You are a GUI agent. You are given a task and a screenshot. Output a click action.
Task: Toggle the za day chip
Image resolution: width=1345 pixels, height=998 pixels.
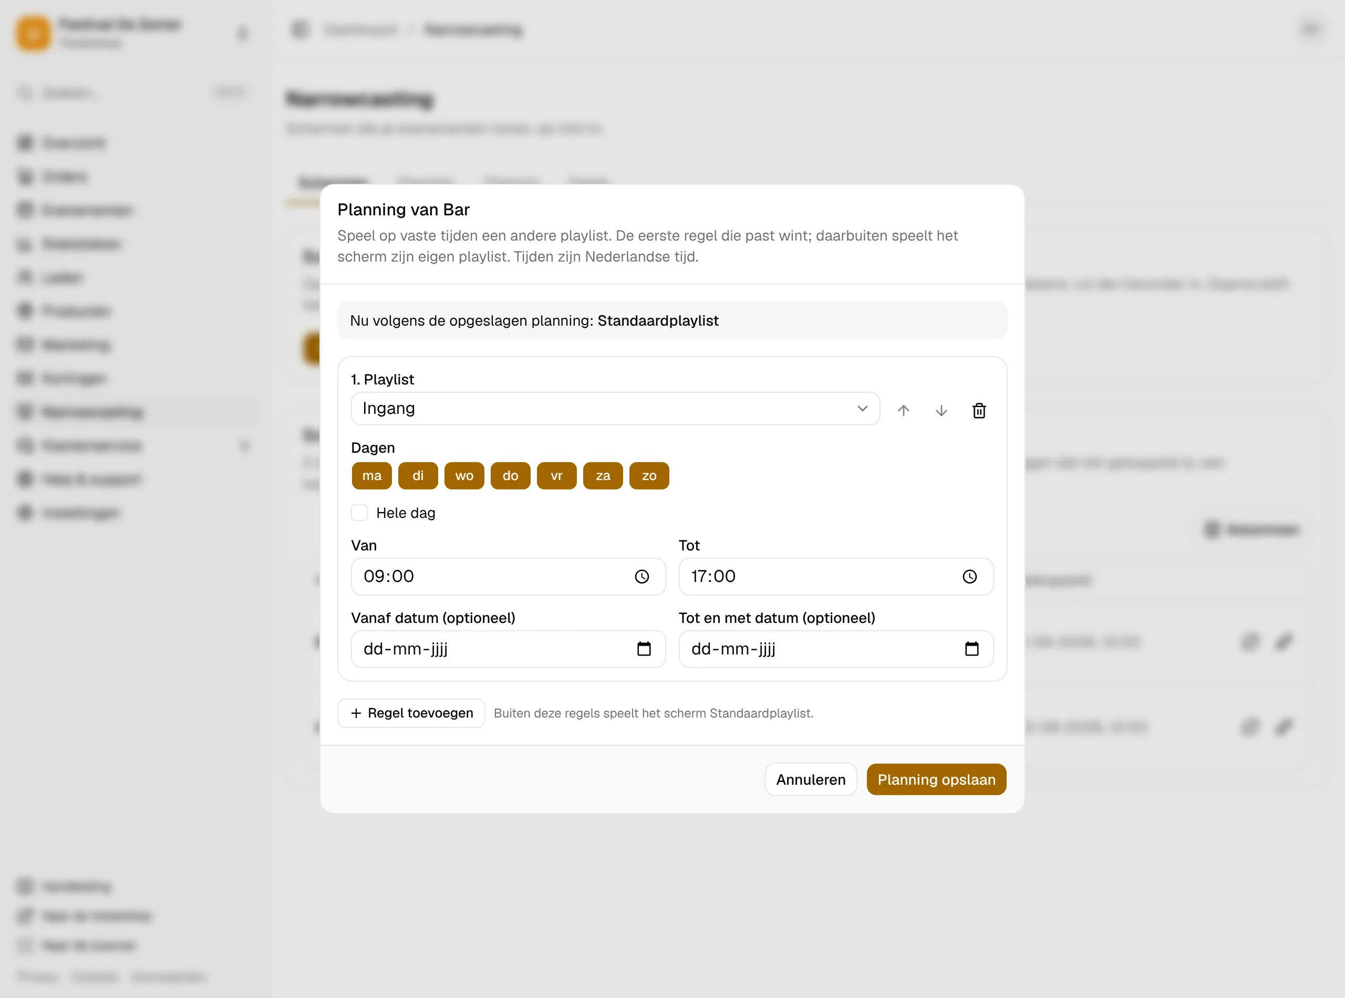[603, 476]
